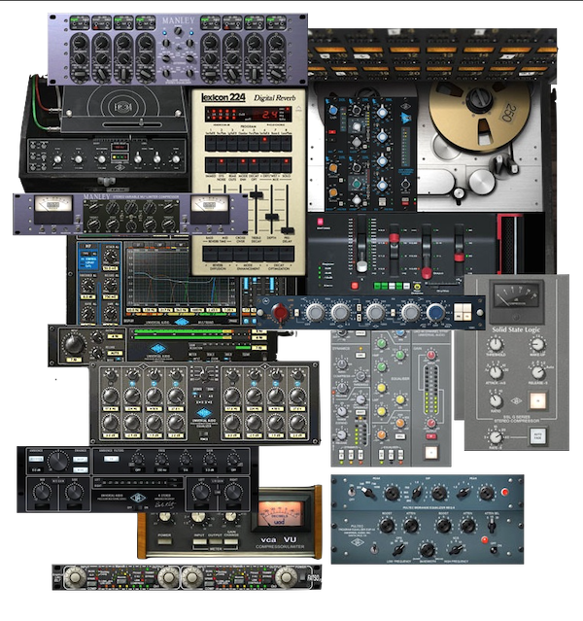This screenshot has height=621, width=583.
Task: Toggle the Off/On power switch on K-Stereo
Action: tap(138, 507)
